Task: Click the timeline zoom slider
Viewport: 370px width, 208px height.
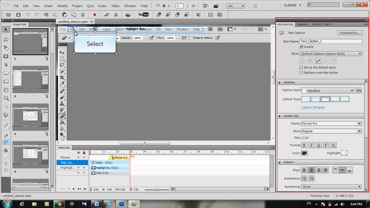Action: coord(157,189)
